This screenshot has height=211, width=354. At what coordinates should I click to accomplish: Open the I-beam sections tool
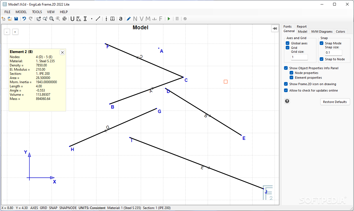coord(85,19)
